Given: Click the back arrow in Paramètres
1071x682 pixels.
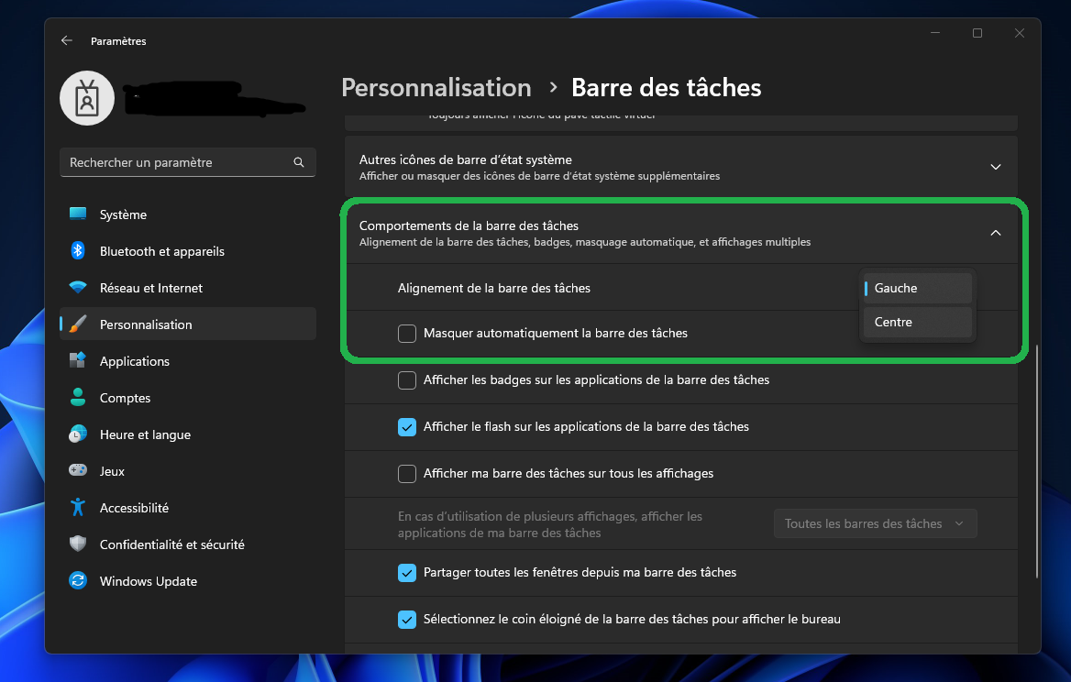Looking at the screenshot, I should [x=65, y=40].
